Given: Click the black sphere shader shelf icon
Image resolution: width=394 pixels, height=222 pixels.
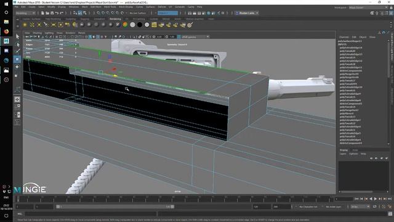Looking at the screenshot, I should (140, 25).
